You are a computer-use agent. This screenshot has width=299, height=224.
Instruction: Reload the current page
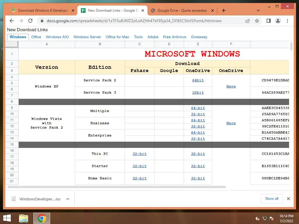pyautogui.click(x=30, y=21)
